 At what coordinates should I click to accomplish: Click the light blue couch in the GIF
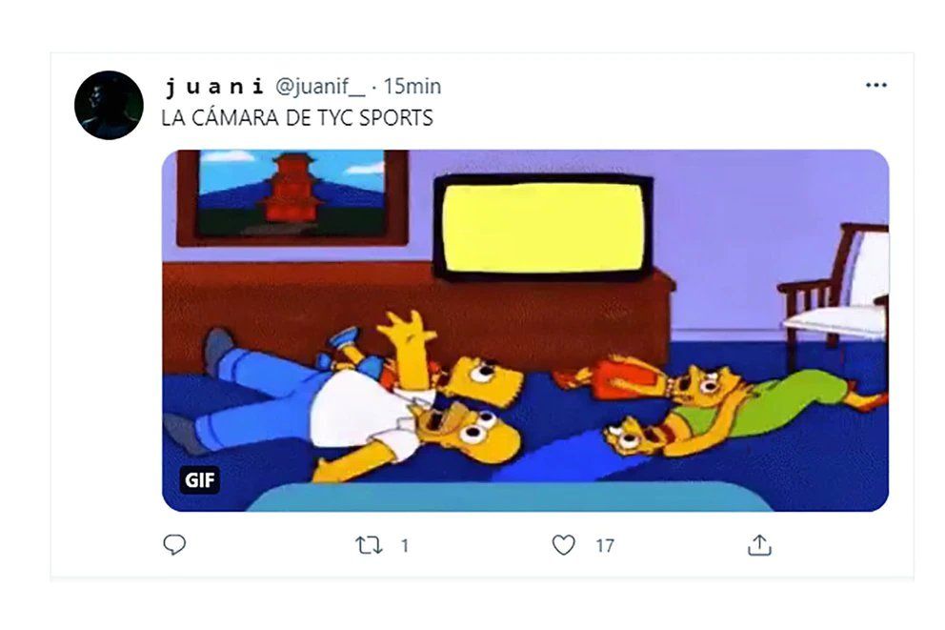(x=510, y=497)
